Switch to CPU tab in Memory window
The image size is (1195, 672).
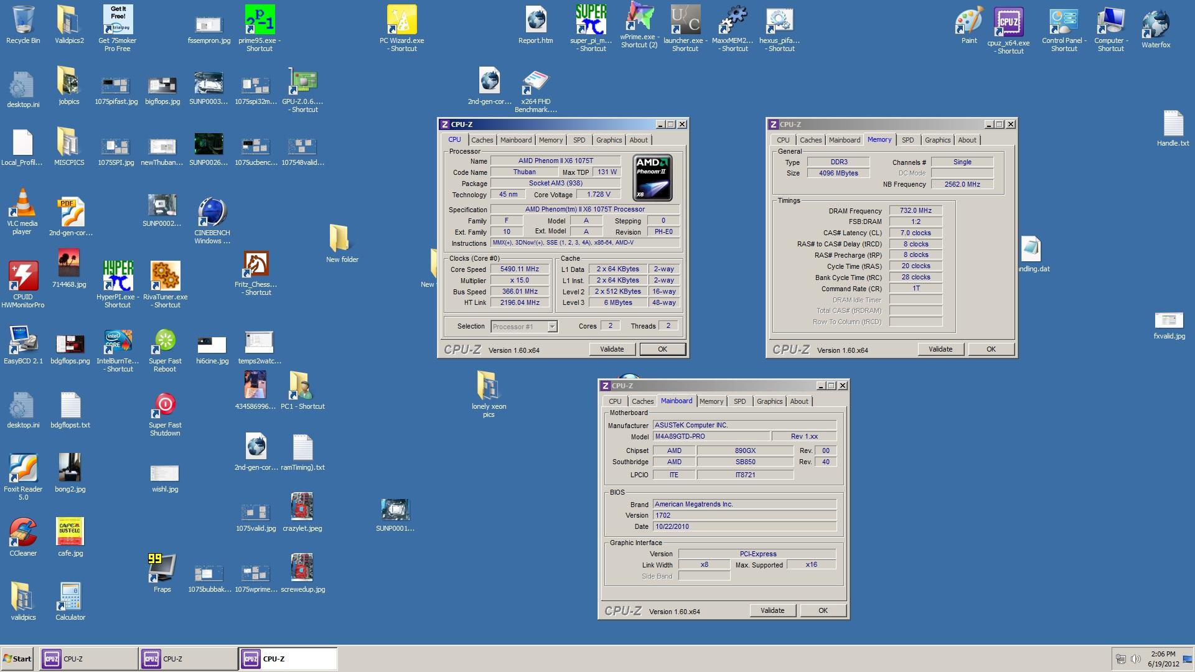pos(783,140)
